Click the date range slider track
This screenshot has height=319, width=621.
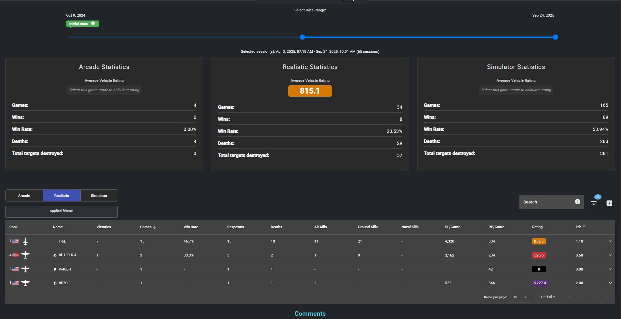coord(312,37)
